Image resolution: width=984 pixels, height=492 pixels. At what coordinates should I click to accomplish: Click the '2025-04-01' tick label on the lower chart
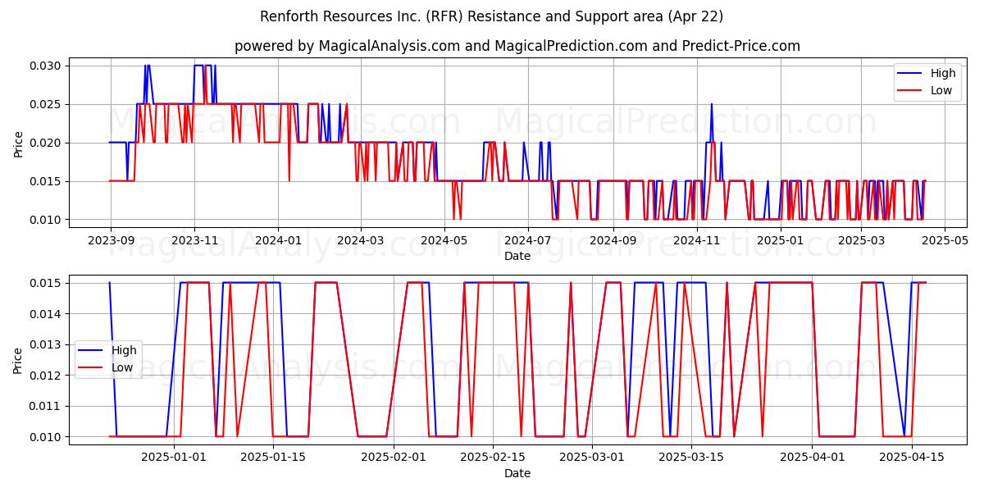812,458
